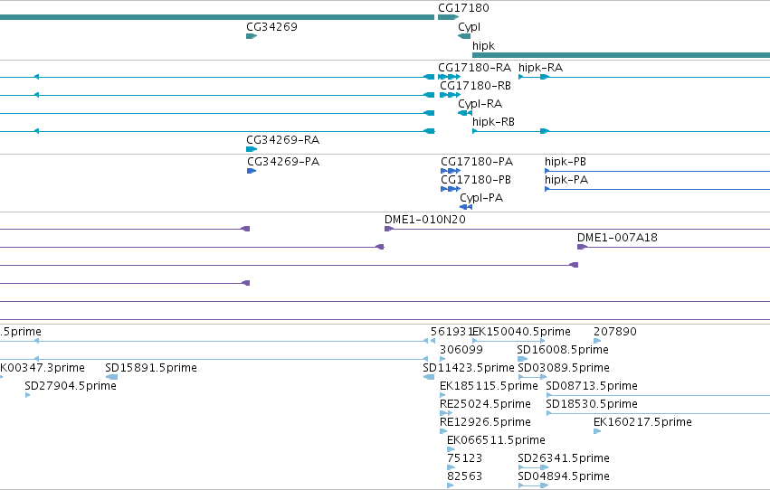Select the hipk gene bar
Screen dimensions: 770x490
621,55
